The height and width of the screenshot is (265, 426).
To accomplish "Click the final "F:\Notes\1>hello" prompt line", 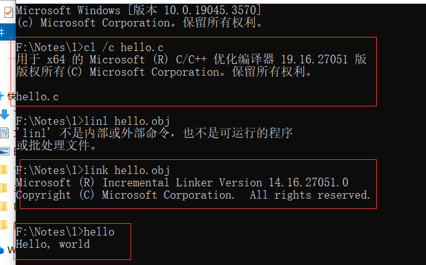I will (x=65, y=232).
